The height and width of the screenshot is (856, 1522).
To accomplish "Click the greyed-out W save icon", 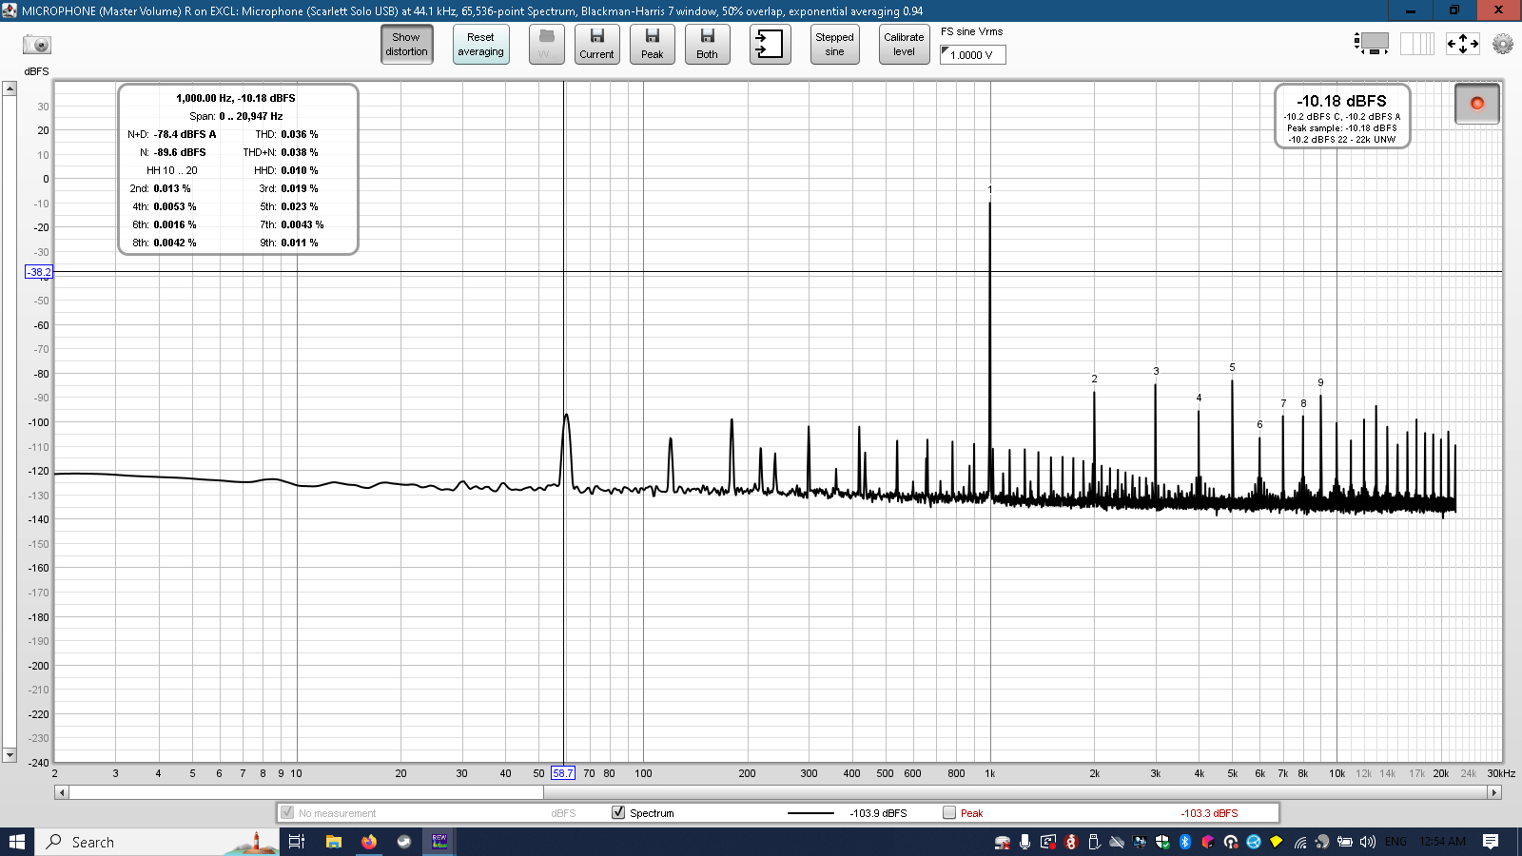I will click(x=546, y=45).
